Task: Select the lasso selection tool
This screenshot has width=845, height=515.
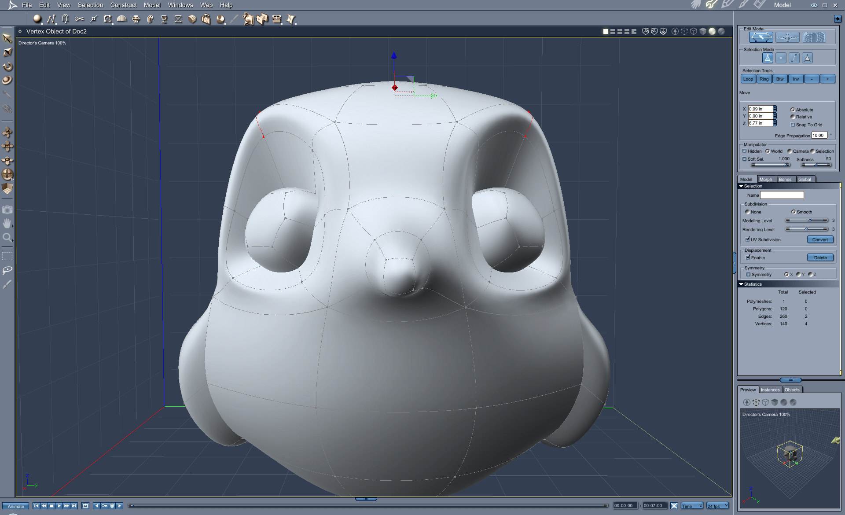Action: click(7, 270)
